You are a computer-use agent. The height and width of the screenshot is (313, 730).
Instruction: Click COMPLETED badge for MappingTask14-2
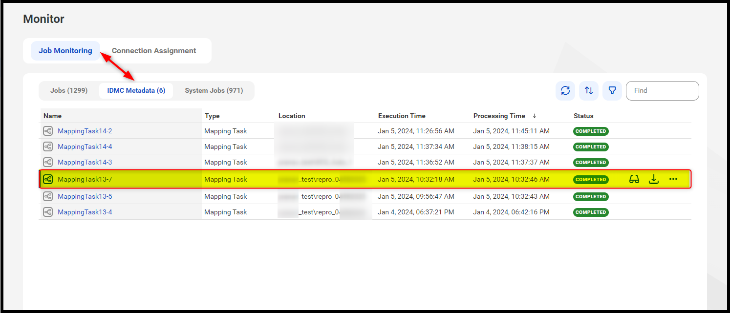591,131
